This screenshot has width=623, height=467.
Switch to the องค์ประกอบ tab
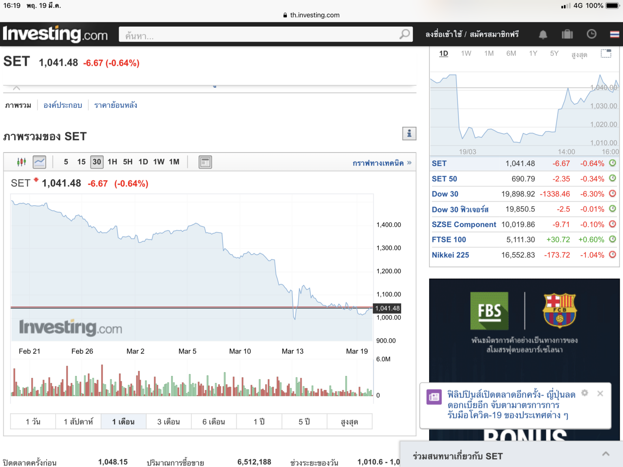coord(62,105)
